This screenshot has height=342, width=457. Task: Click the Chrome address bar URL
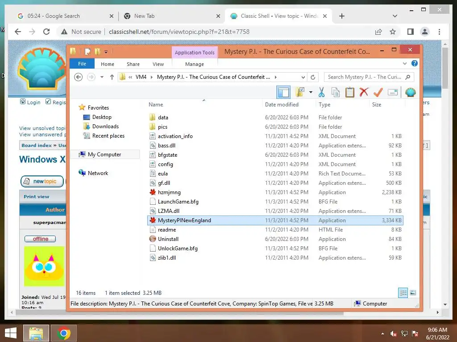pyautogui.click(x=179, y=32)
